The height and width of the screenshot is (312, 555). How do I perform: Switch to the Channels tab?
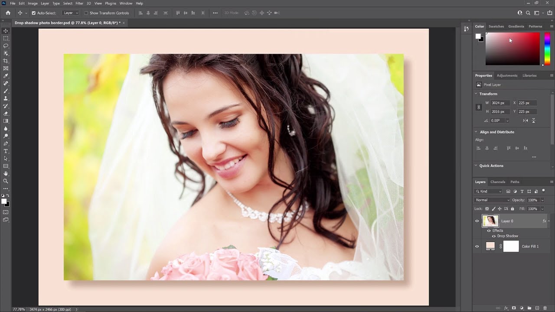[498, 182]
